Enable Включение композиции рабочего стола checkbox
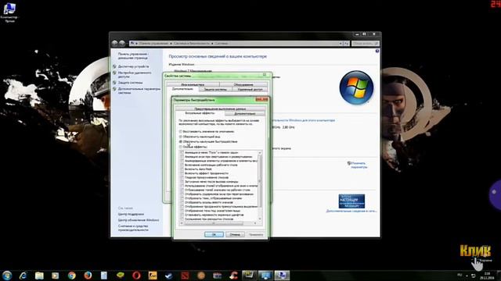Viewport: 501px width, 281px height. (x=182, y=165)
